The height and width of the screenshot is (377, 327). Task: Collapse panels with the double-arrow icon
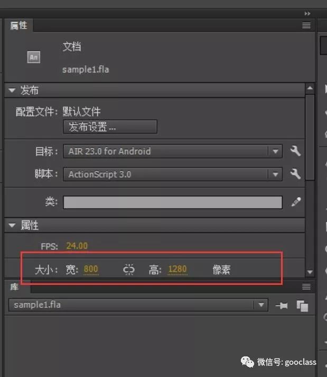(307, 13)
